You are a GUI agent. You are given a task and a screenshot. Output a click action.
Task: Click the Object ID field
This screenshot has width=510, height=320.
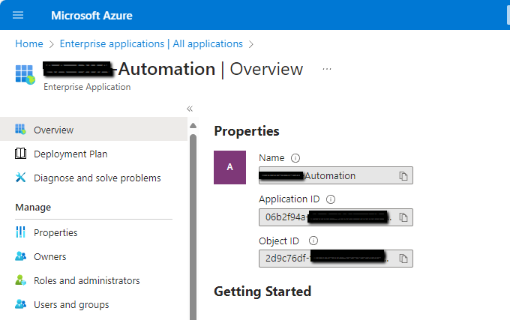[336, 259]
